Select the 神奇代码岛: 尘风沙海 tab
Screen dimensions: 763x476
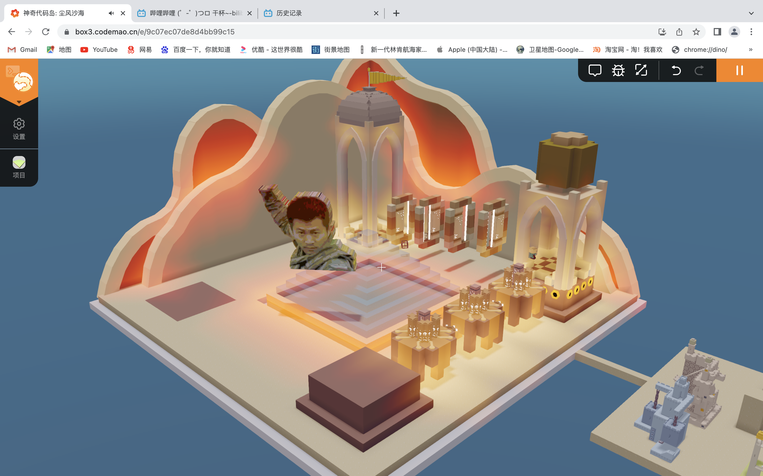[68, 13]
